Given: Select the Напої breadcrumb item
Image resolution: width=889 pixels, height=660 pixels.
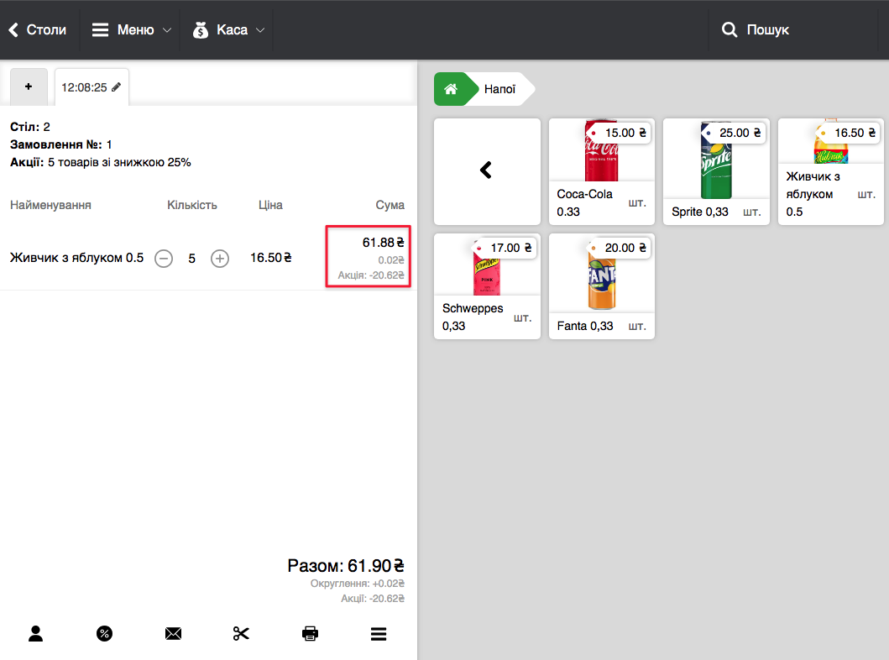Looking at the screenshot, I should (x=500, y=89).
